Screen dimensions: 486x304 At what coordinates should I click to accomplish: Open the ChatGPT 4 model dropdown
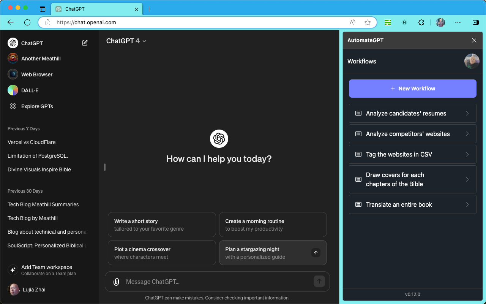point(126,41)
